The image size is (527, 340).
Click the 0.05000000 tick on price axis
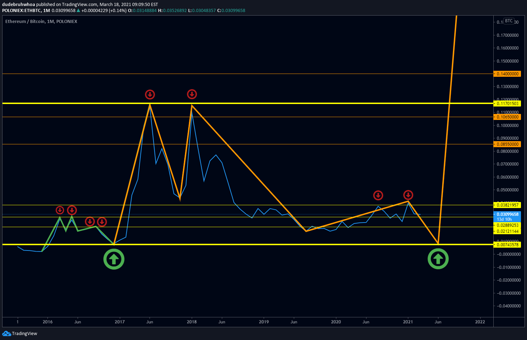(508, 190)
